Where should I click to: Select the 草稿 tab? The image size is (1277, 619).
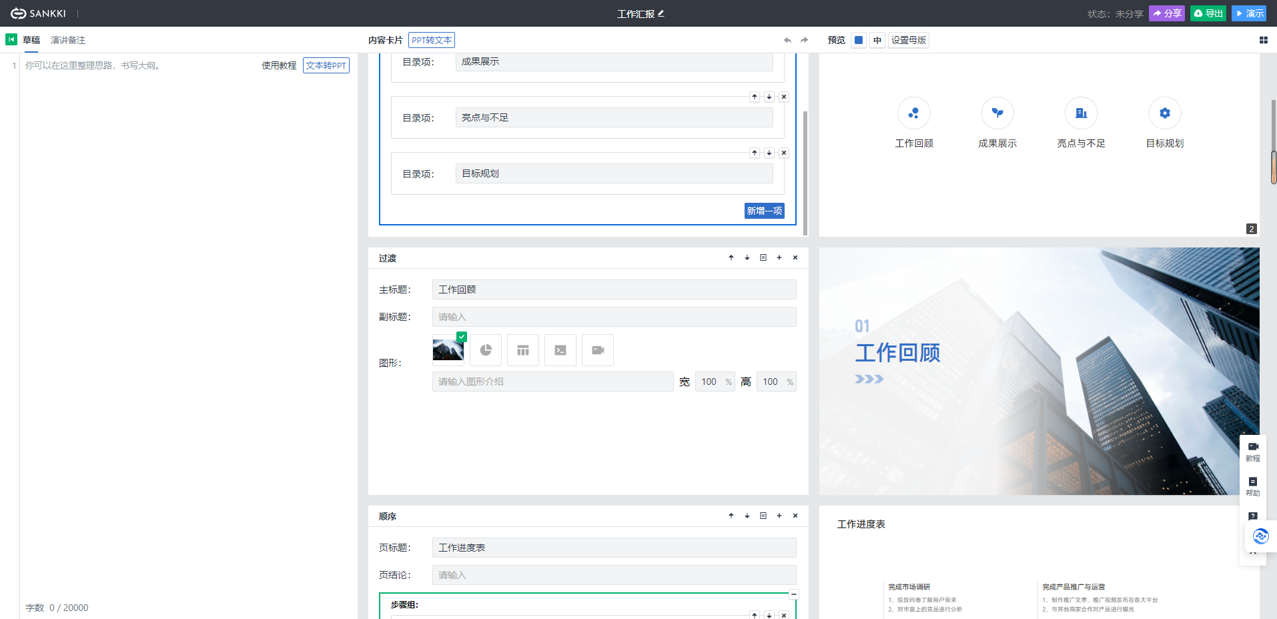point(31,39)
